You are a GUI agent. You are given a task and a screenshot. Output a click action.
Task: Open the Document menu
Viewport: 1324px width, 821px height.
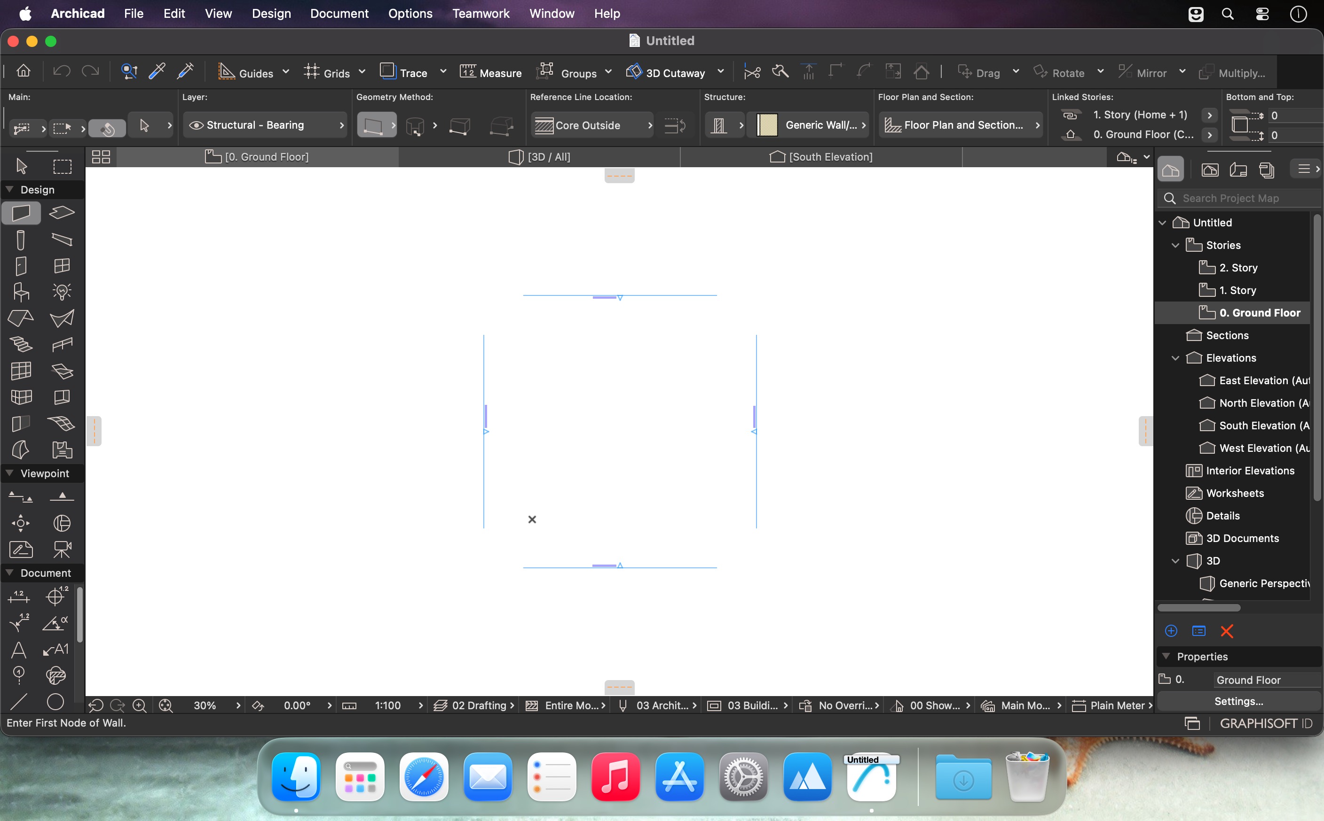[x=339, y=14]
